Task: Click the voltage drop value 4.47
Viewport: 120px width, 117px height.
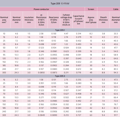Action: (66, 34)
